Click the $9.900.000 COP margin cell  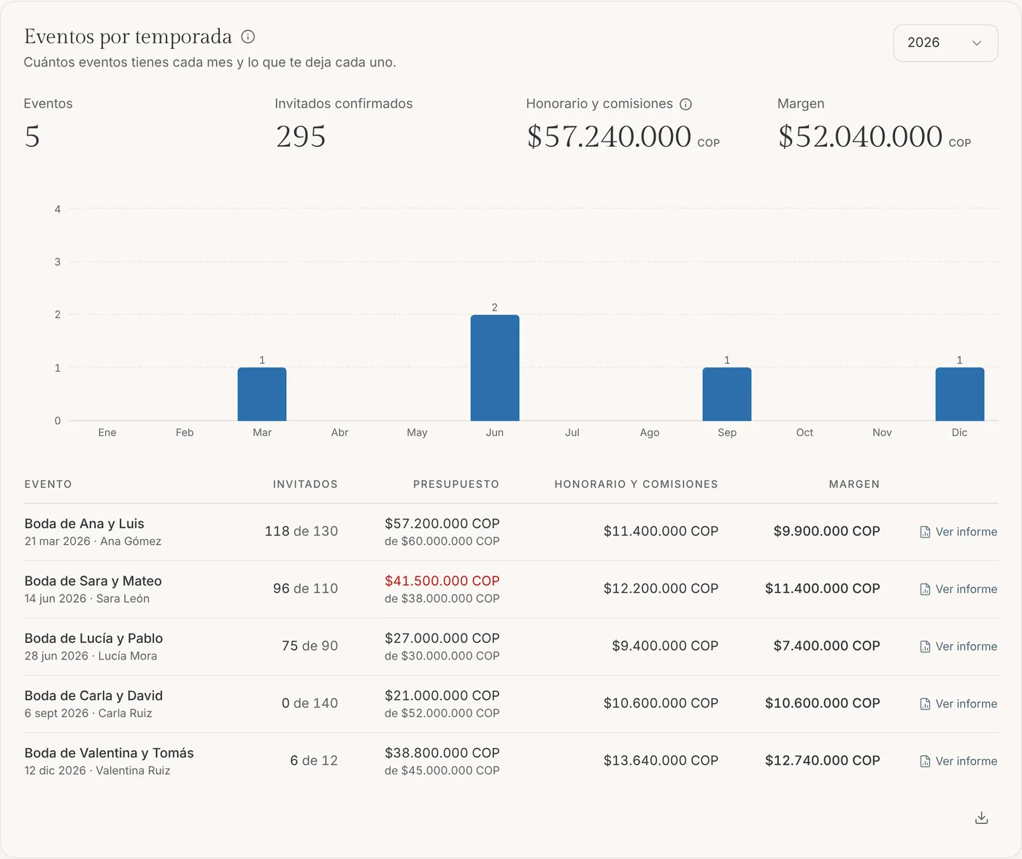[827, 532]
